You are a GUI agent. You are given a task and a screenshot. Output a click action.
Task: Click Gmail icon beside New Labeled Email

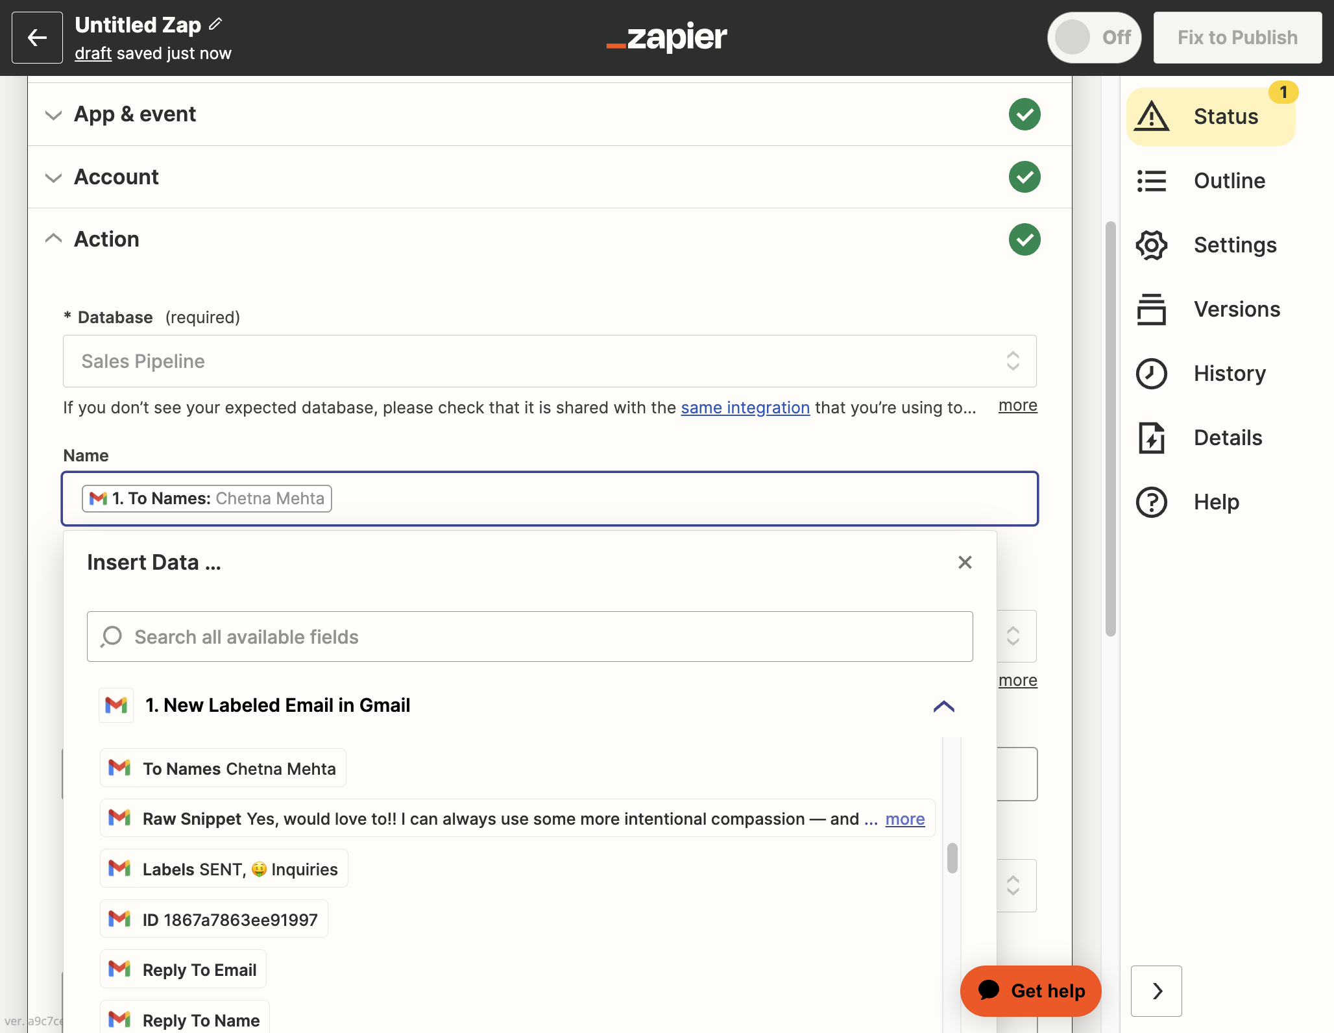click(116, 705)
